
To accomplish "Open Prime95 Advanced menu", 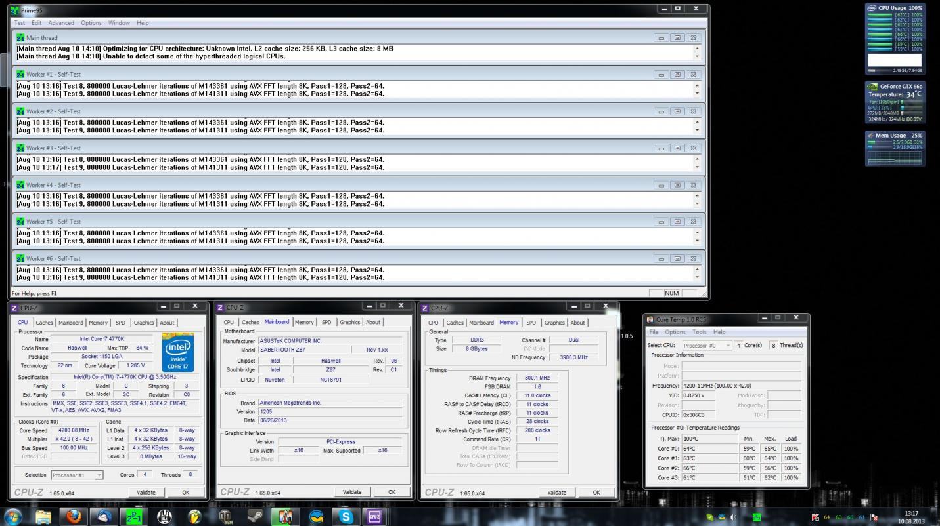I will click(x=61, y=23).
